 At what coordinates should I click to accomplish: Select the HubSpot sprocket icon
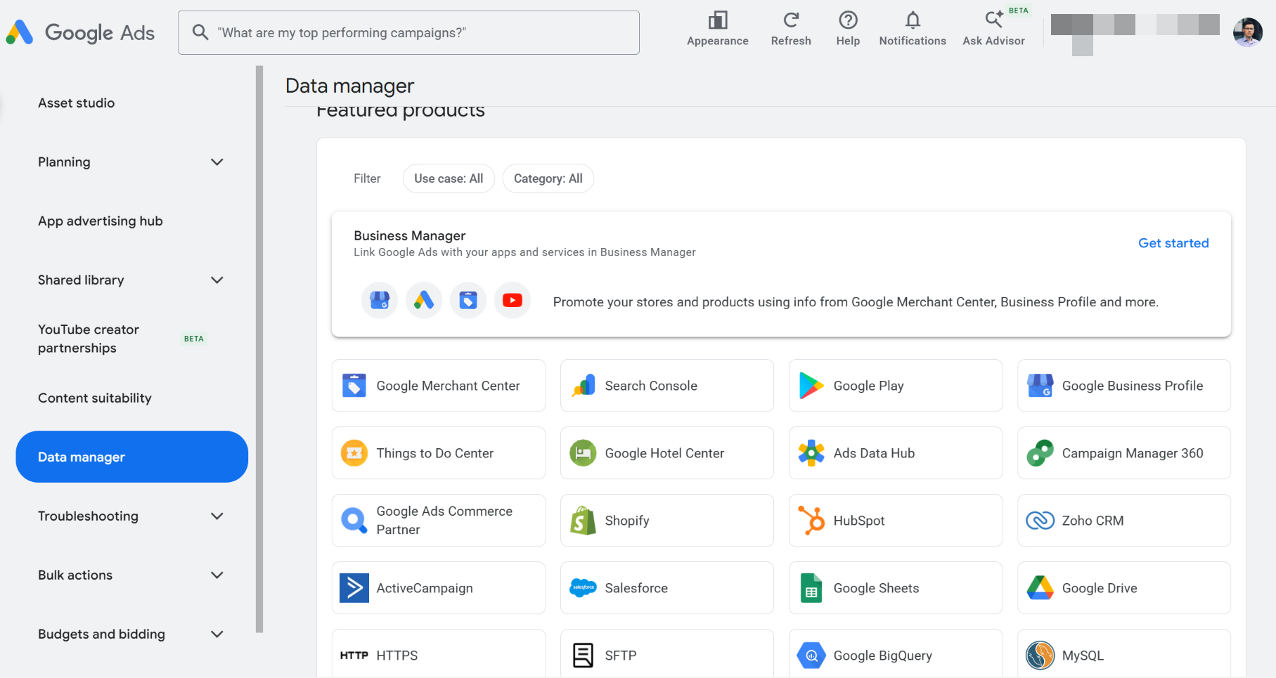click(811, 521)
